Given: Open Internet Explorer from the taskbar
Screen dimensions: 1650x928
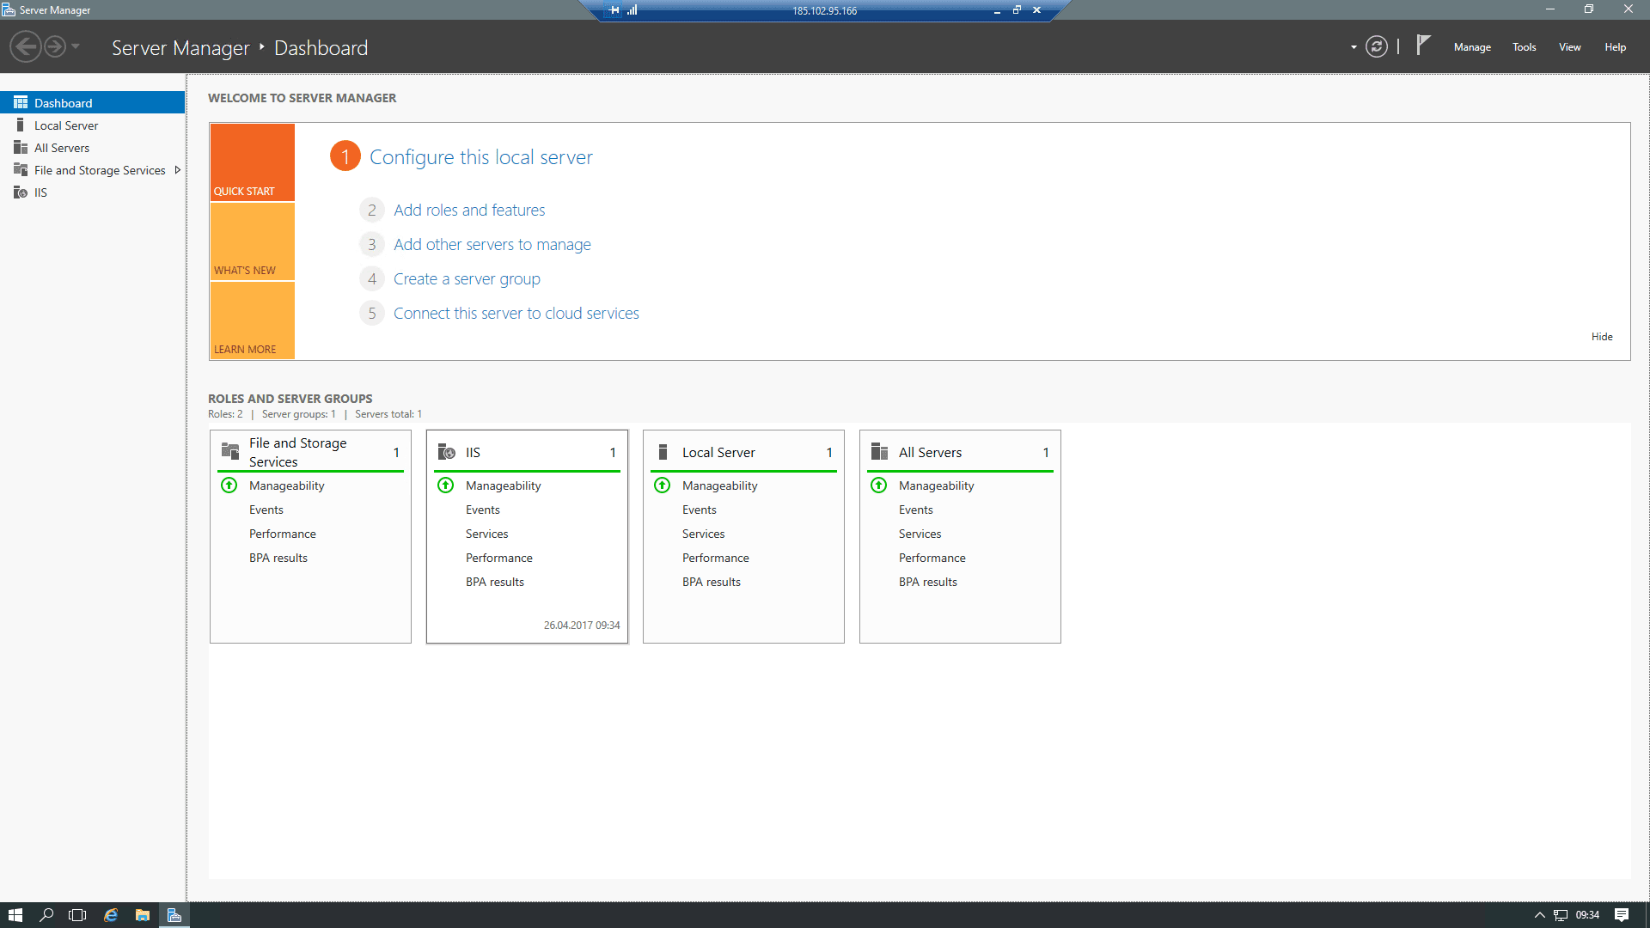Looking at the screenshot, I should tap(111, 915).
